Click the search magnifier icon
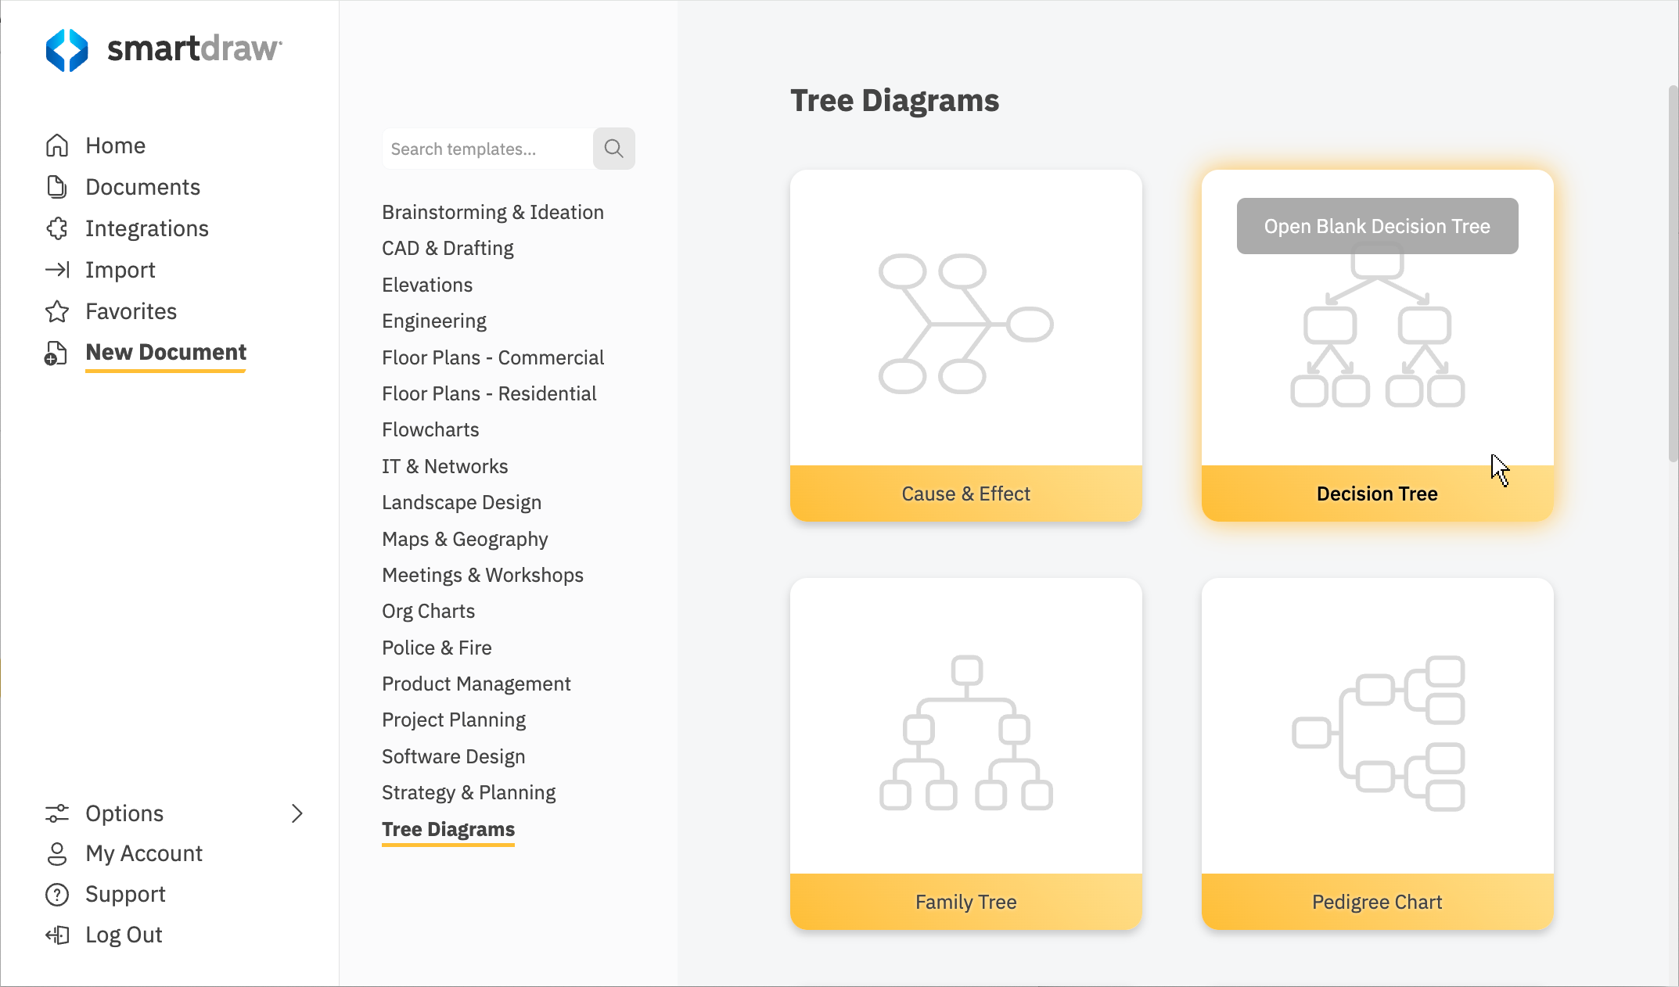1679x987 pixels. 614,149
